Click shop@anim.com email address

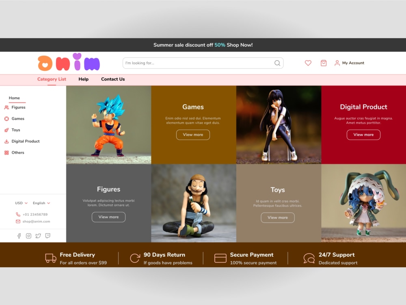click(x=36, y=222)
